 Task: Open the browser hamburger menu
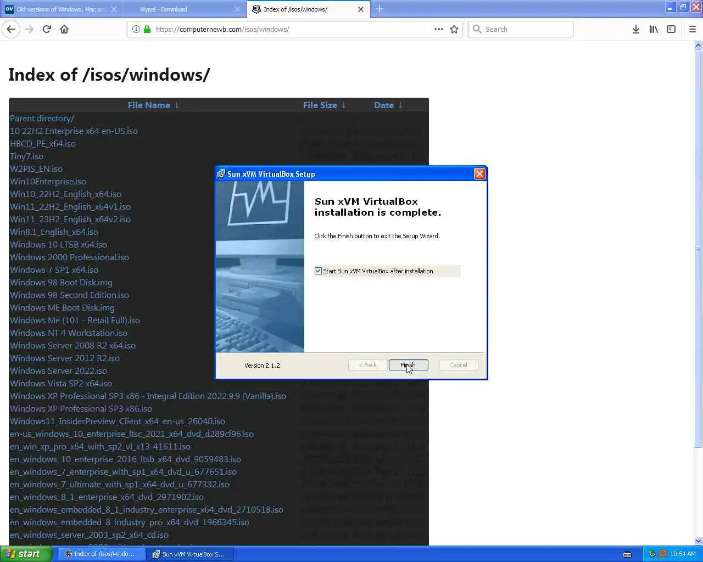(x=693, y=29)
